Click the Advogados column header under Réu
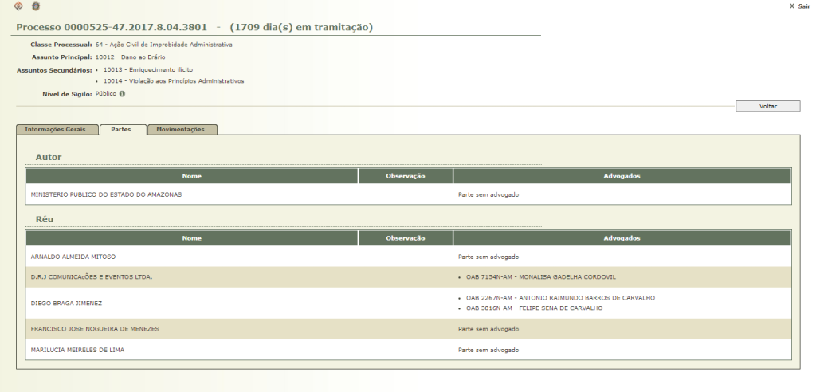 coord(622,237)
